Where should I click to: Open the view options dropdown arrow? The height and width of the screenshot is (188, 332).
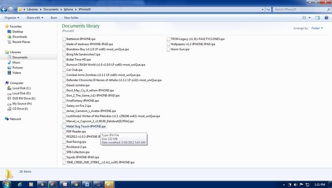click(x=310, y=17)
